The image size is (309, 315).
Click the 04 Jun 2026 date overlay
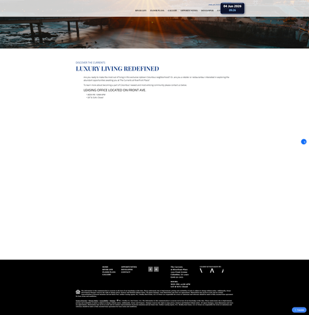pos(232,8)
